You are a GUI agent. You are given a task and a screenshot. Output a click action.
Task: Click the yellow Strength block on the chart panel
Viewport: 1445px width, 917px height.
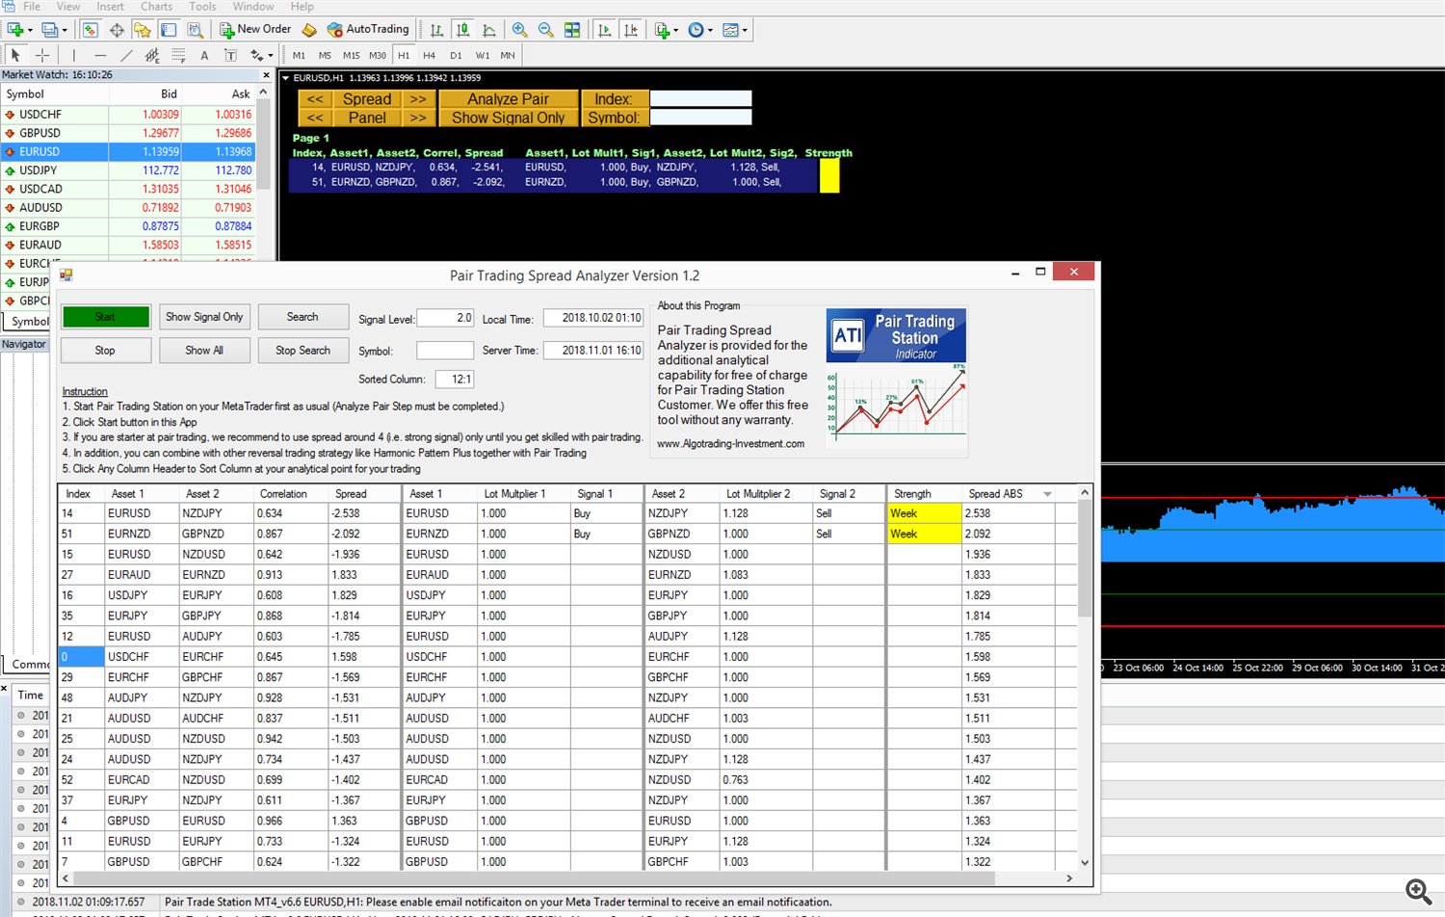[829, 175]
